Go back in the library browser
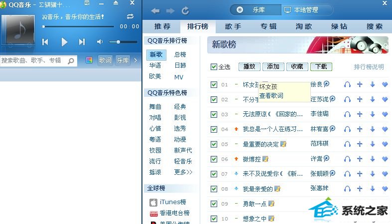392x224 pixels. 155,11
